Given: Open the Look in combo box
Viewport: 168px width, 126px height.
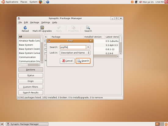Looking at the screenshot, I should pos(75,53).
